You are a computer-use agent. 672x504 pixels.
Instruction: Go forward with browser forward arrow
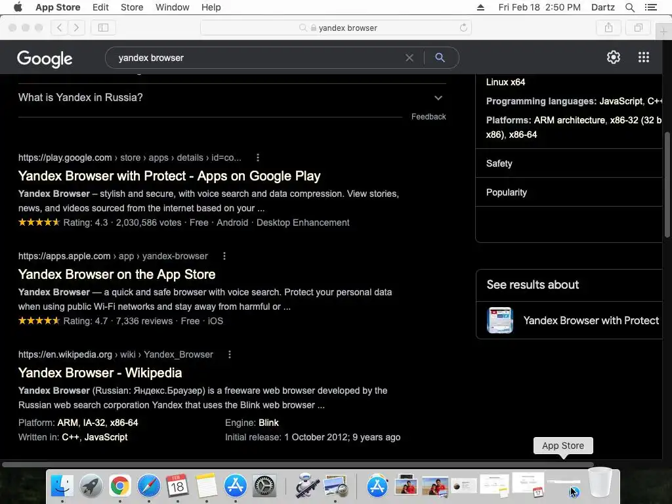tap(76, 28)
